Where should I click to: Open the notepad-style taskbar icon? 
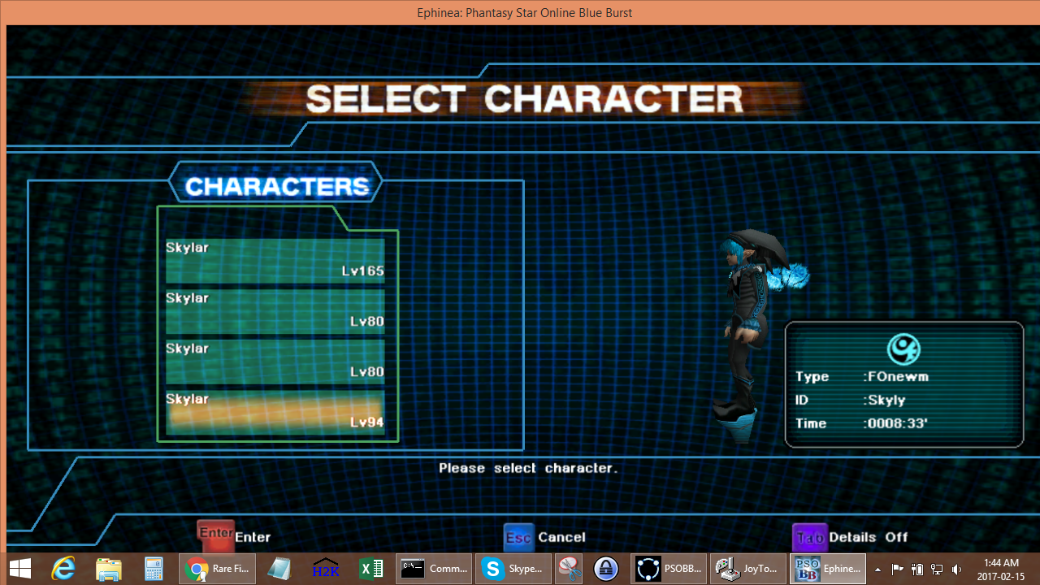[279, 569]
